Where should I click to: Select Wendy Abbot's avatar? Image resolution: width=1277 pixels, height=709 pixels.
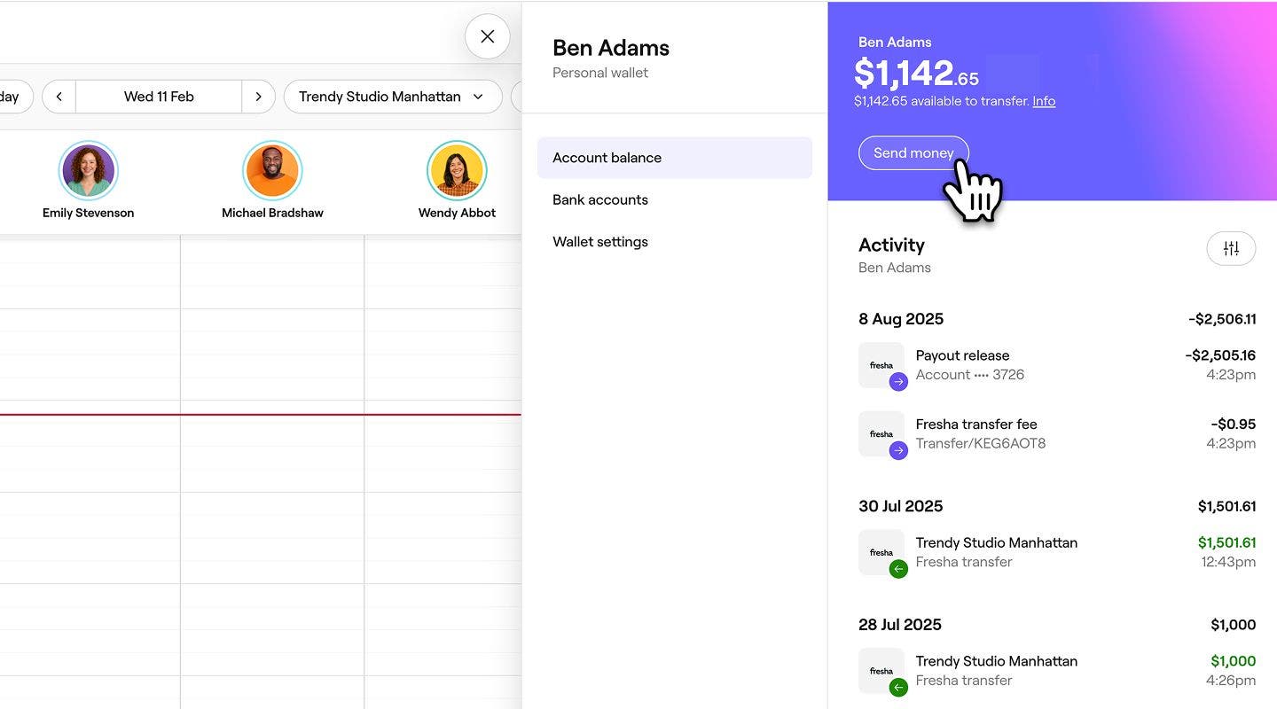(457, 170)
